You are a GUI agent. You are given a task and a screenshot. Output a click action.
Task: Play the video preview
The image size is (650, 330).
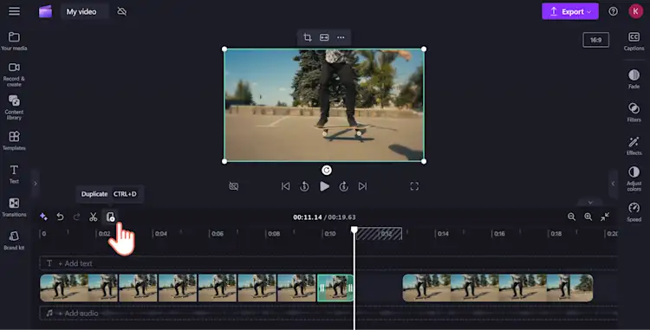[x=325, y=186]
